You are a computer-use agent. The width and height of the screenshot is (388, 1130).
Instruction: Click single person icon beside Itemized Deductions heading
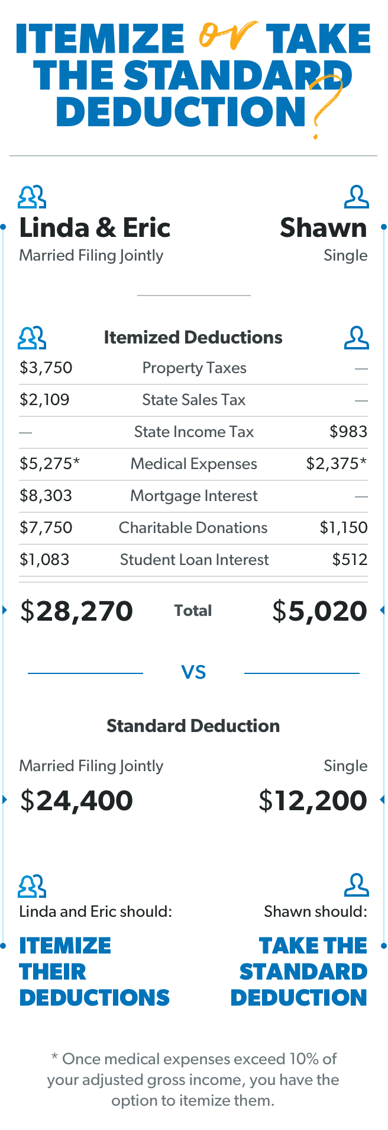pyautogui.click(x=356, y=338)
